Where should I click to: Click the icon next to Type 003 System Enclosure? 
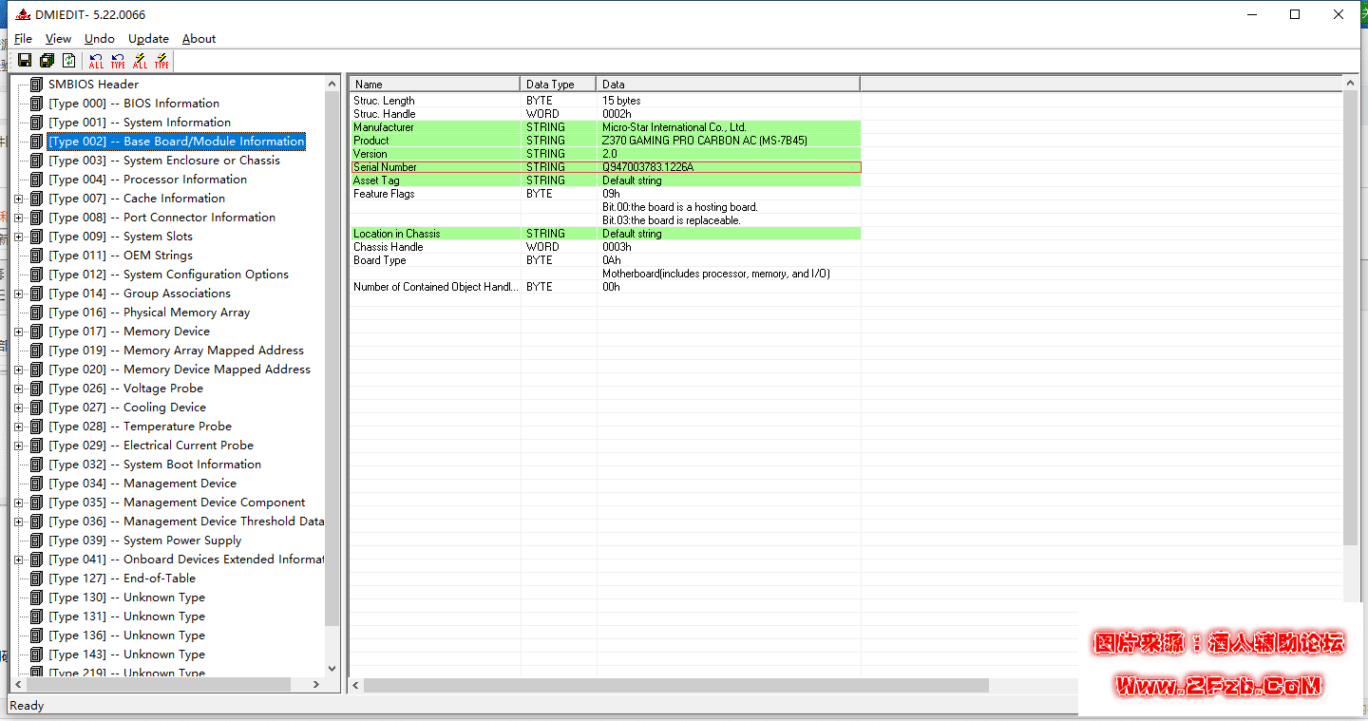tap(36, 161)
